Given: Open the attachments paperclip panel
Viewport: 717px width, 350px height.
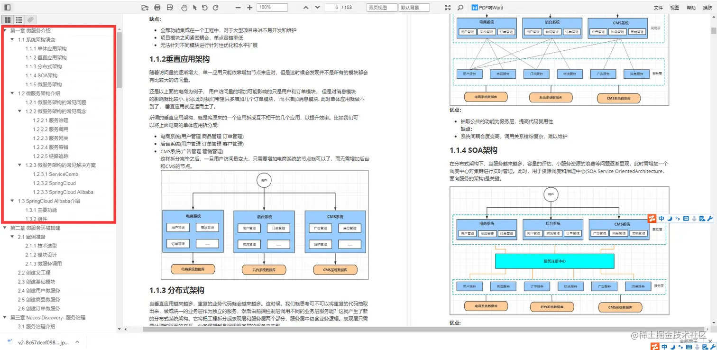Looking at the screenshot, I should [x=29, y=19].
